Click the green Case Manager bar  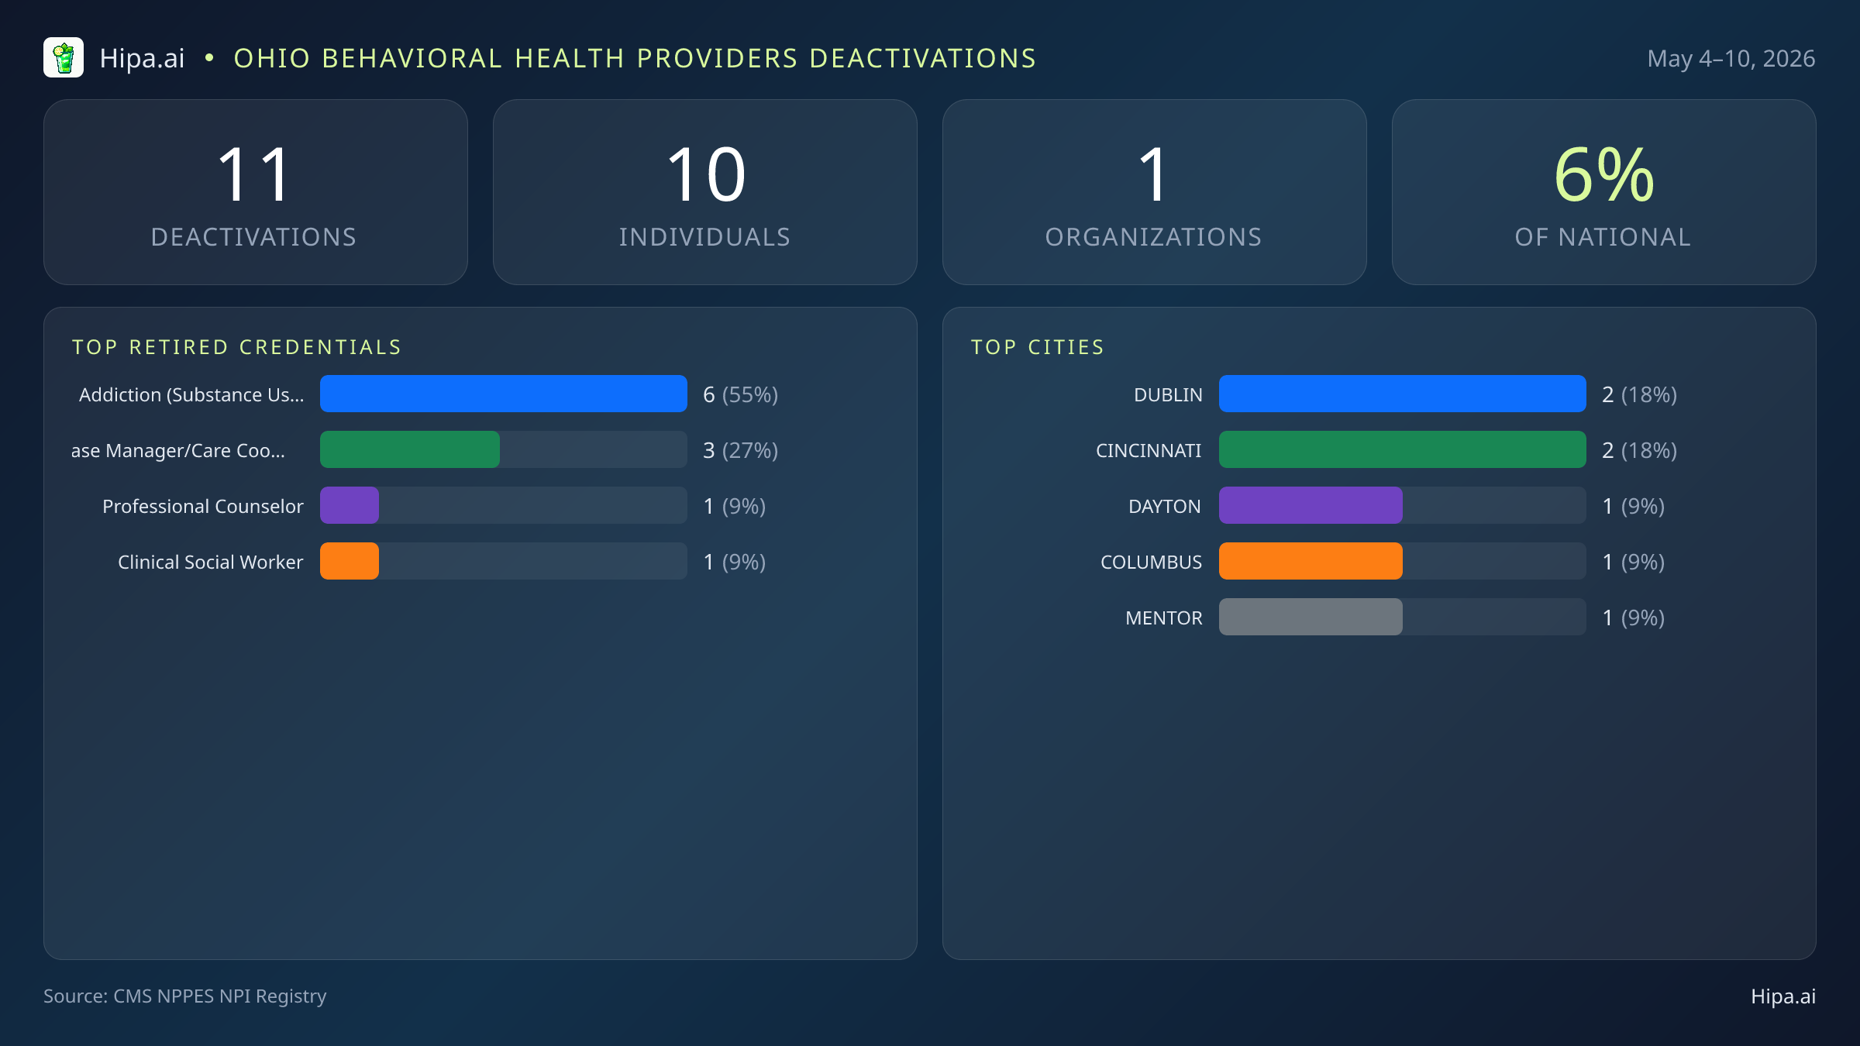410,449
